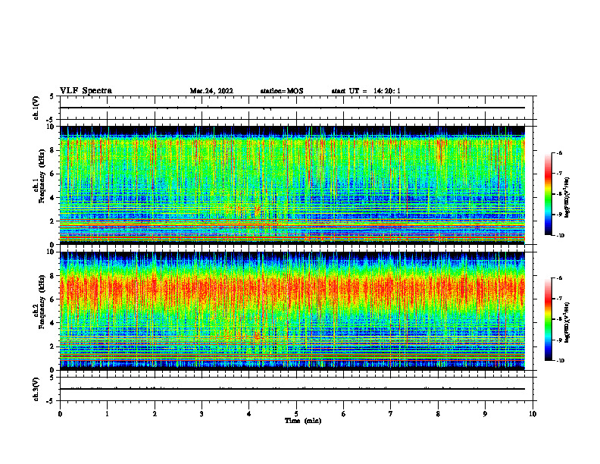This screenshot has width=600, height=464.
Task: Select the date text "Mar.24, 2022"
Action: (211, 91)
